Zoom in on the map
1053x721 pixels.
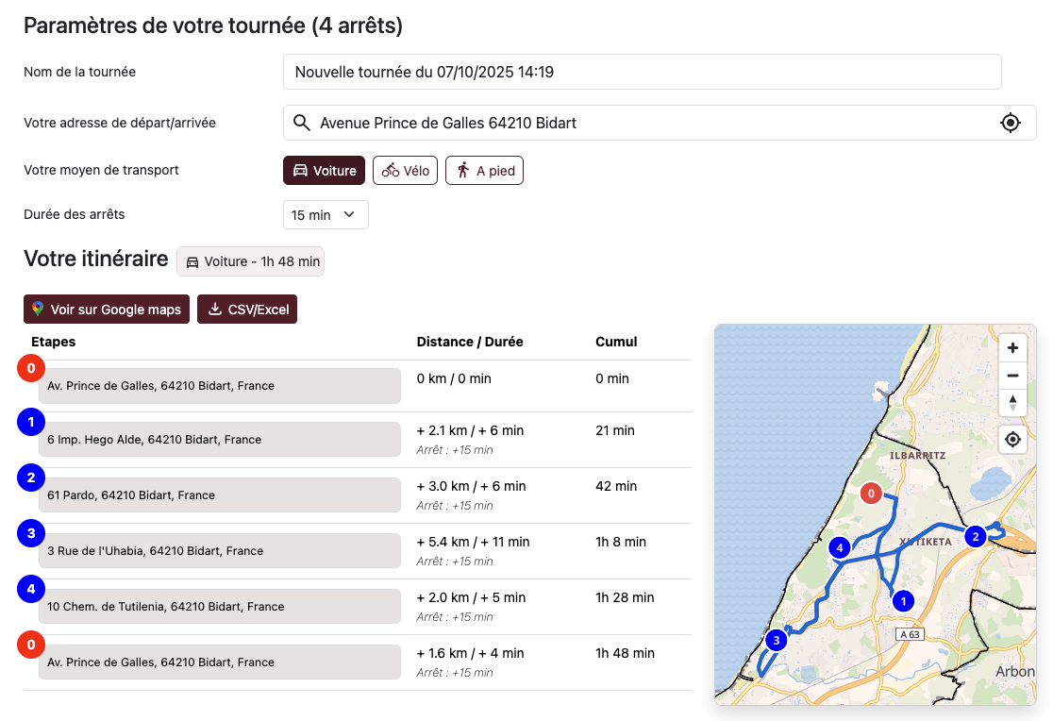pos(1012,348)
